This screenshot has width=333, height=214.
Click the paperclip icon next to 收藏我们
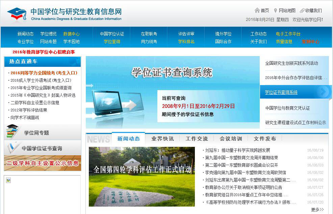pyautogui.click(x=302, y=10)
